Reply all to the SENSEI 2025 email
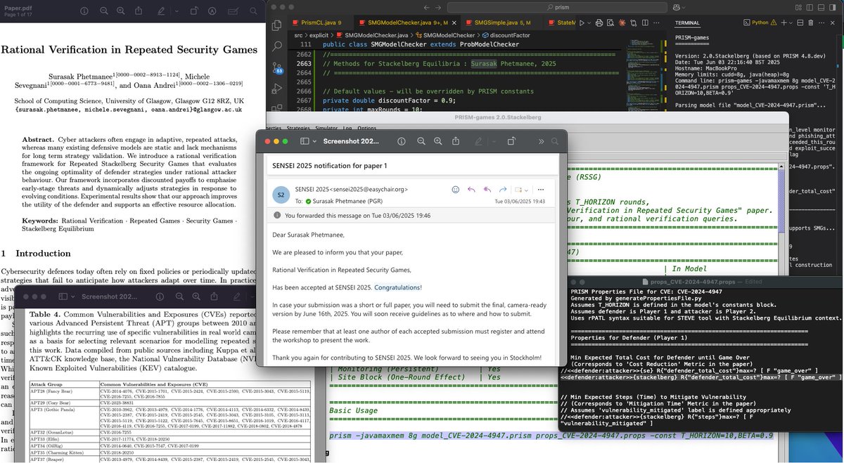Screen dimensions: 844x463 pos(487,190)
